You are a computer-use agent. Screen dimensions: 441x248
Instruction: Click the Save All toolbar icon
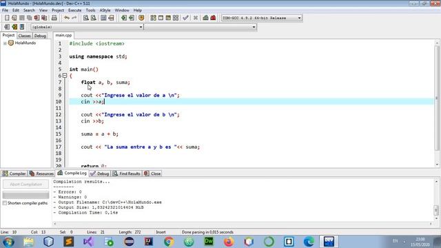[29, 18]
